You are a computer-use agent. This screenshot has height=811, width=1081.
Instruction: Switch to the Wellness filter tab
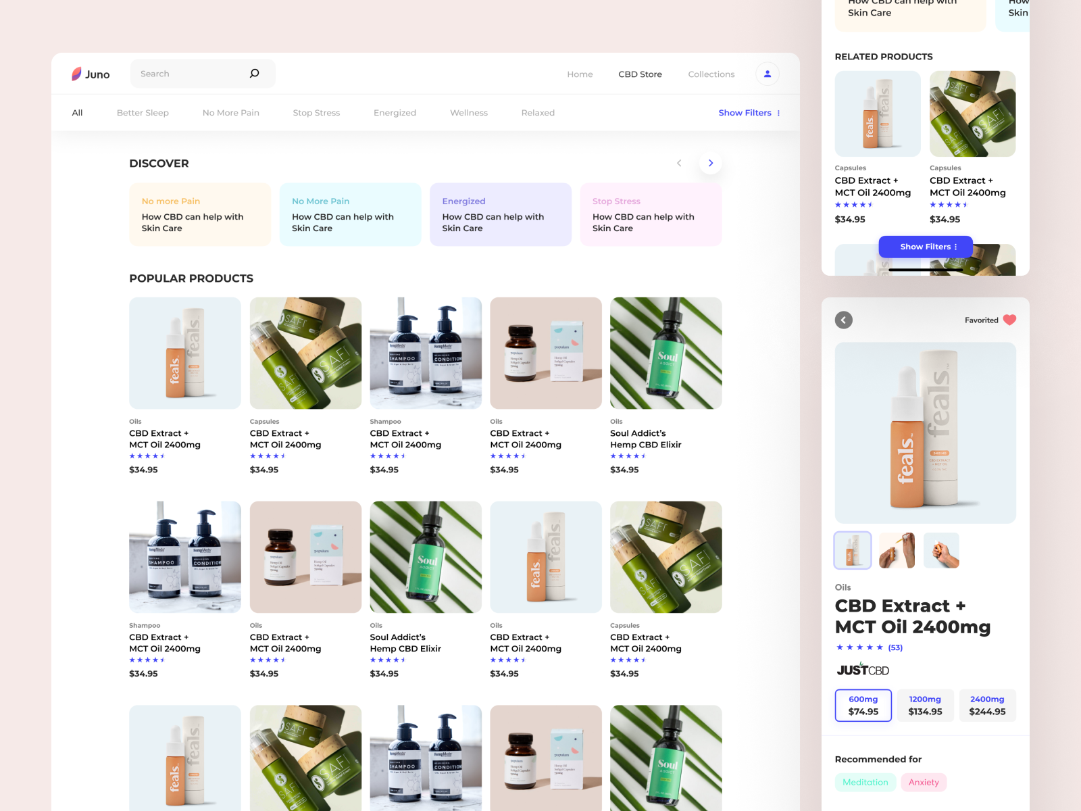coord(468,113)
